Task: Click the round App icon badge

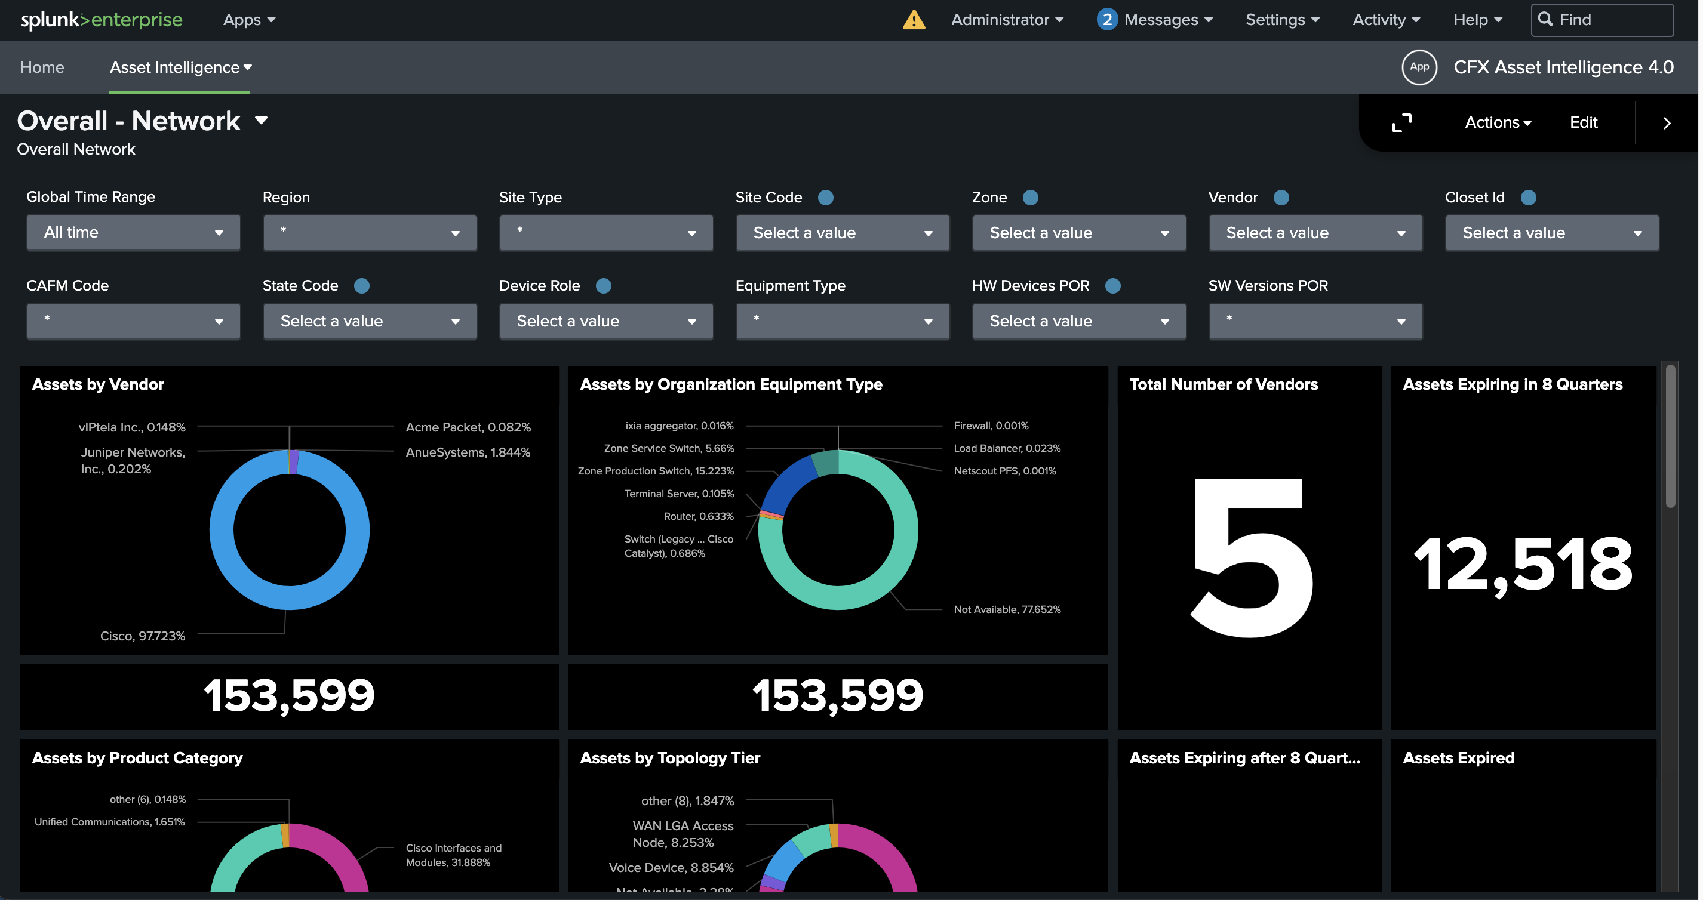Action: (1419, 67)
